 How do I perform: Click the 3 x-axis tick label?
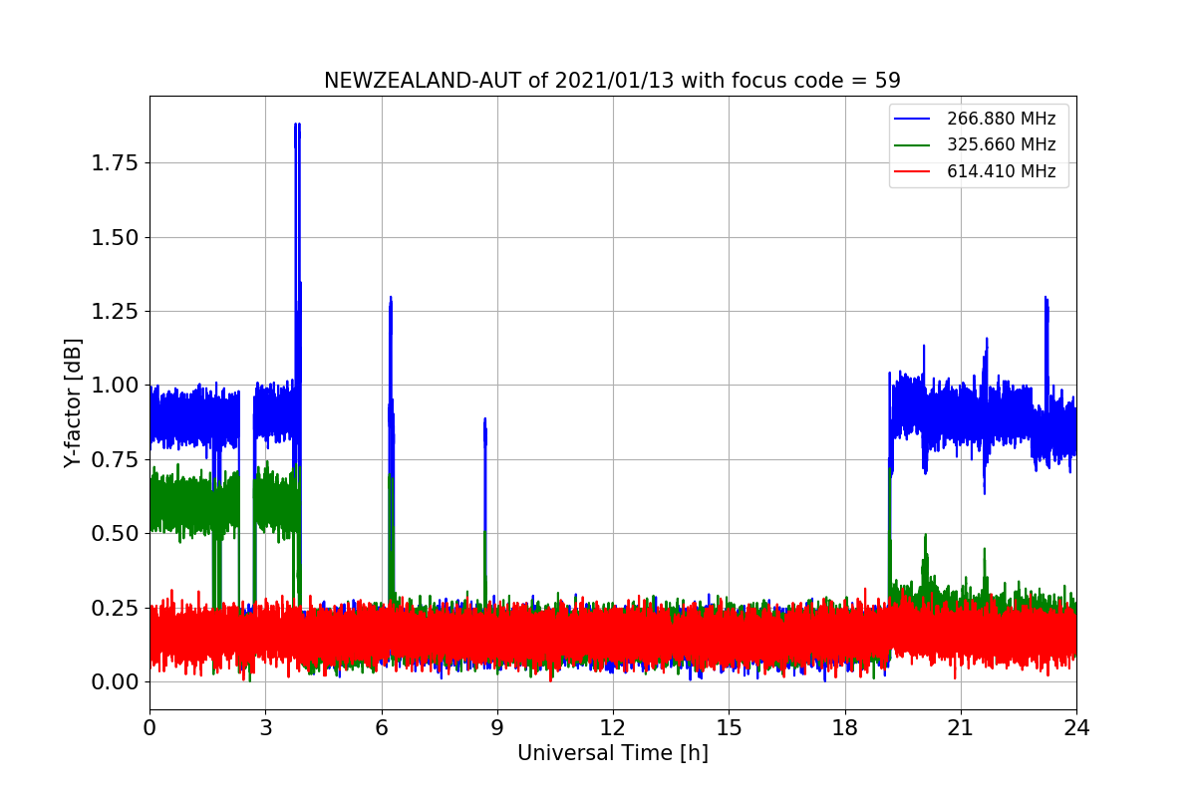(x=265, y=727)
